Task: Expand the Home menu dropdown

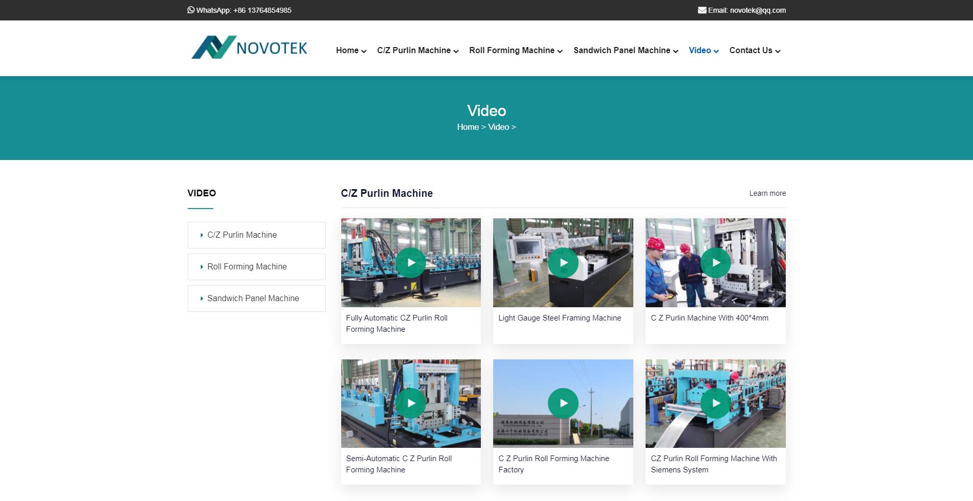Action: pos(351,51)
